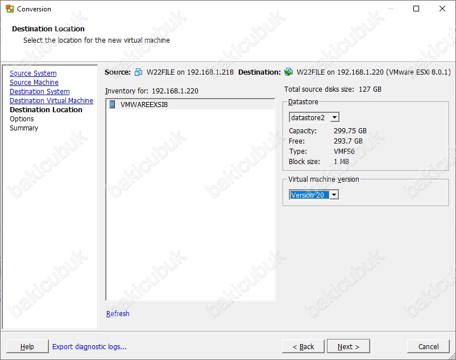Click the block size value 1 MB
This screenshot has height=360, width=456.
coord(341,161)
